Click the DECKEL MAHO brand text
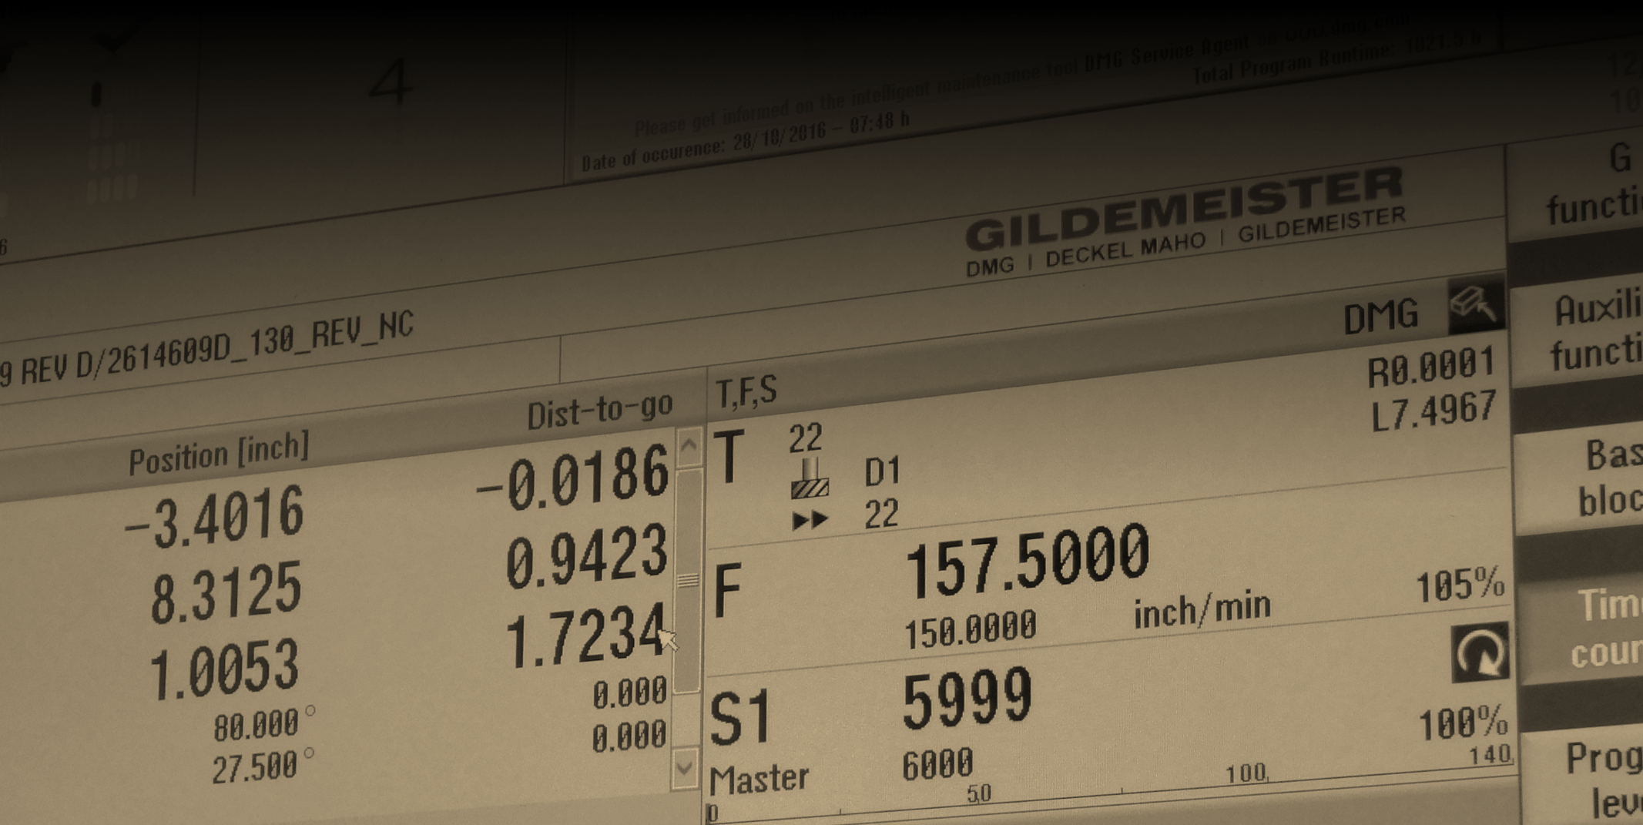Image resolution: width=1643 pixels, height=825 pixels. pos(1125,250)
